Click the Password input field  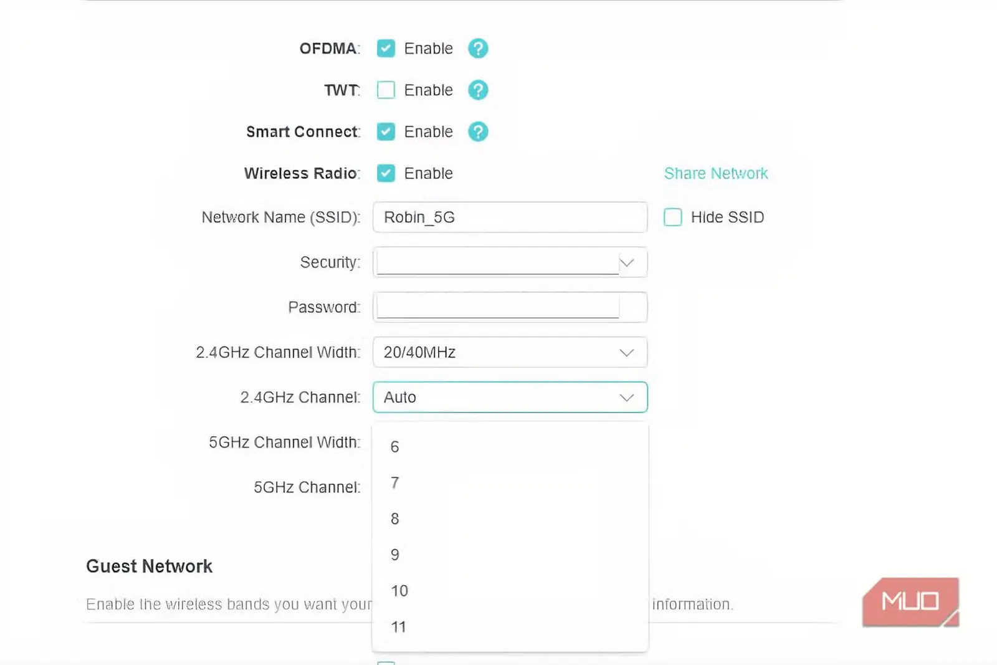[x=510, y=307]
